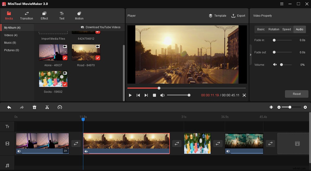The height and width of the screenshot is (171, 311).
Task: Mute volume on the Audio property tab
Action: pos(275,65)
